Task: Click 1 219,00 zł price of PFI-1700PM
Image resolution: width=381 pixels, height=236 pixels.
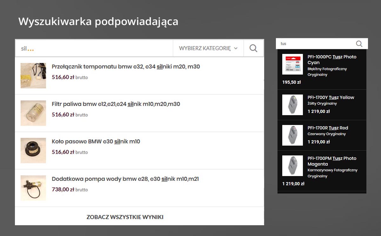Action: coord(293,184)
